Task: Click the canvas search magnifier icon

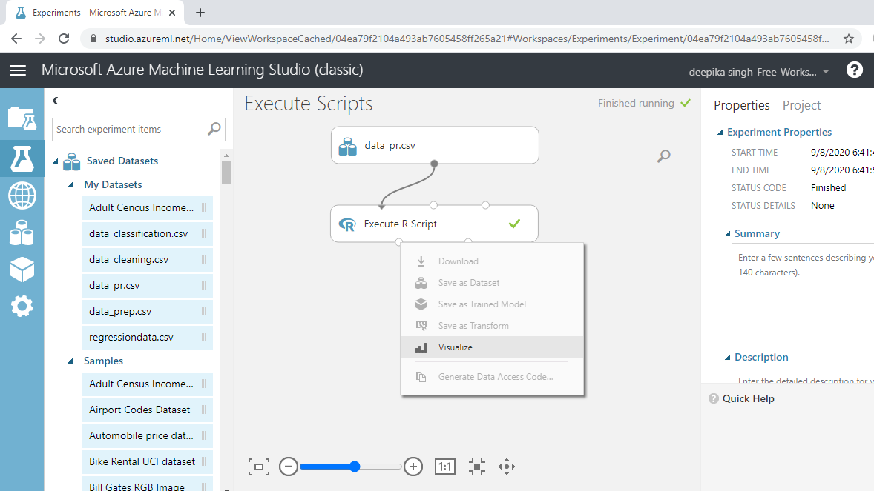Action: [x=663, y=156]
